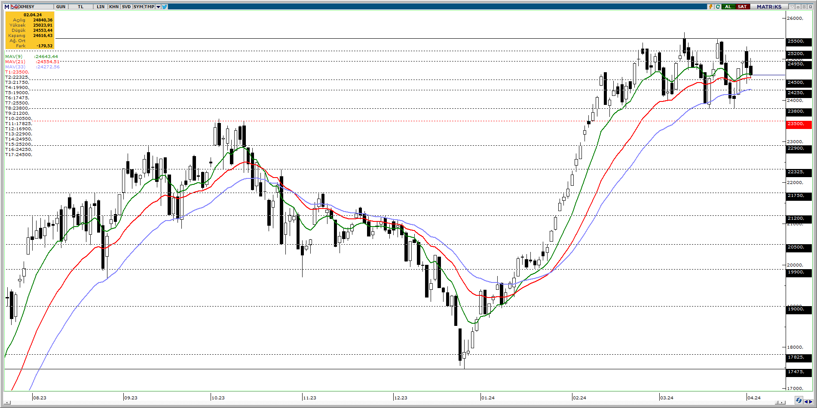Click the Twitter bird icon
Viewport: 817px width, 408px height.
[x=165, y=6]
